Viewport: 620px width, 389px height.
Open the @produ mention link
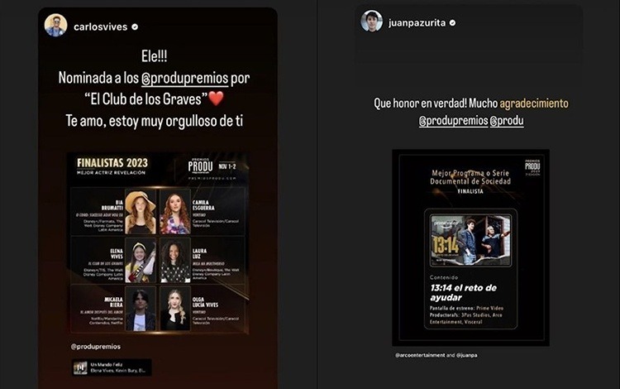(x=507, y=121)
